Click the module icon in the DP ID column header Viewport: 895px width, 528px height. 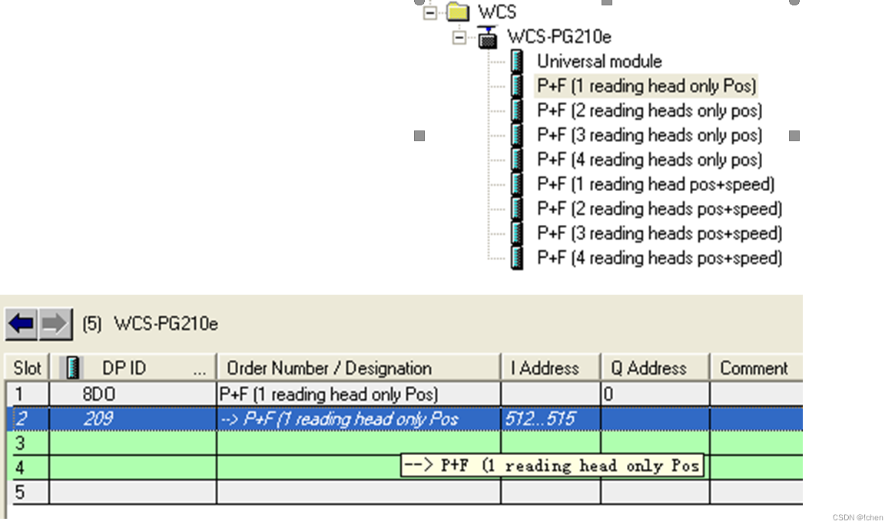click(70, 368)
